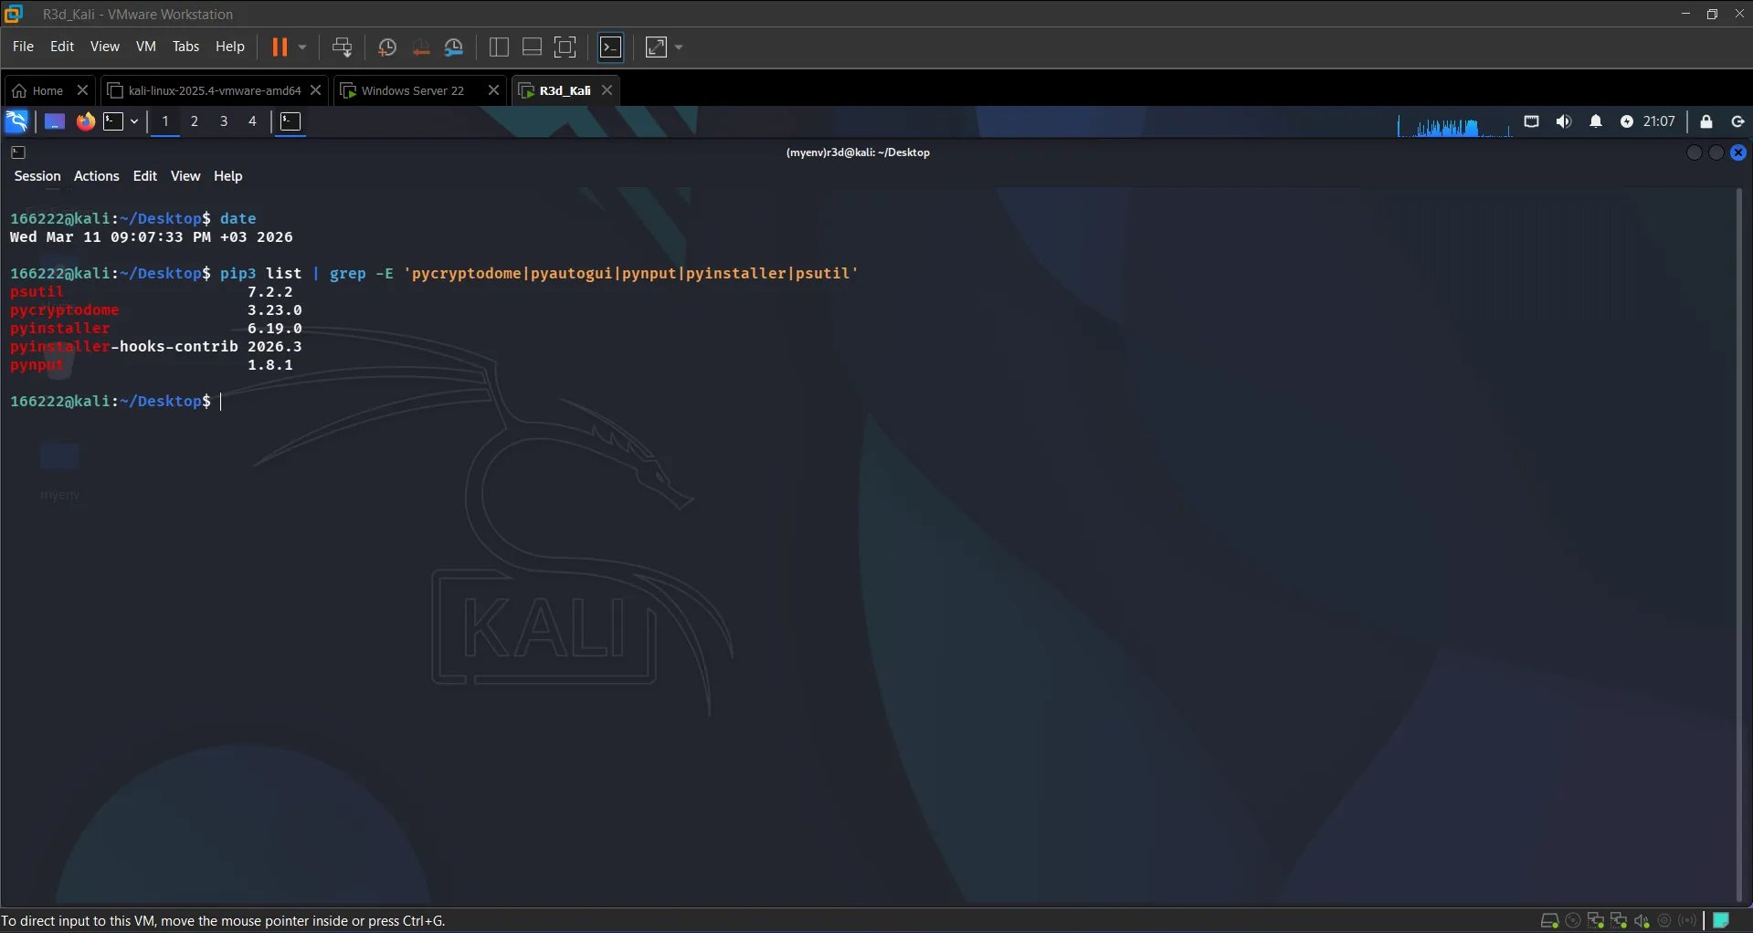The image size is (1753, 933).
Task: Click the log out icon in Kali panel
Action: [x=1738, y=121]
